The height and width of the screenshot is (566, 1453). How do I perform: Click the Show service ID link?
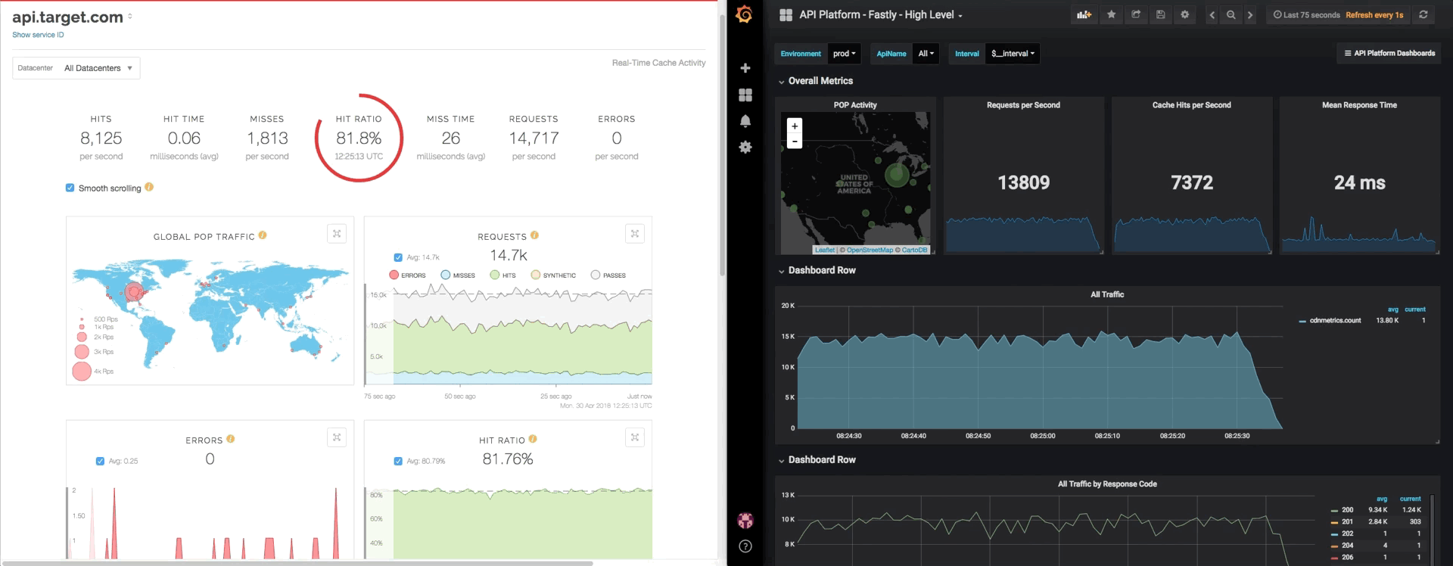pos(38,35)
